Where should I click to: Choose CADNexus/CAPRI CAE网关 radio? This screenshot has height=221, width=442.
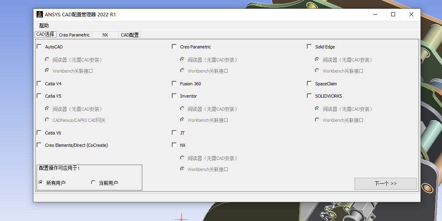47,120
